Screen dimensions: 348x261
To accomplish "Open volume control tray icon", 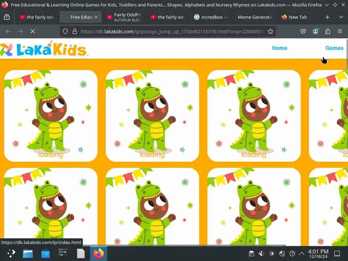I will pos(261,254).
